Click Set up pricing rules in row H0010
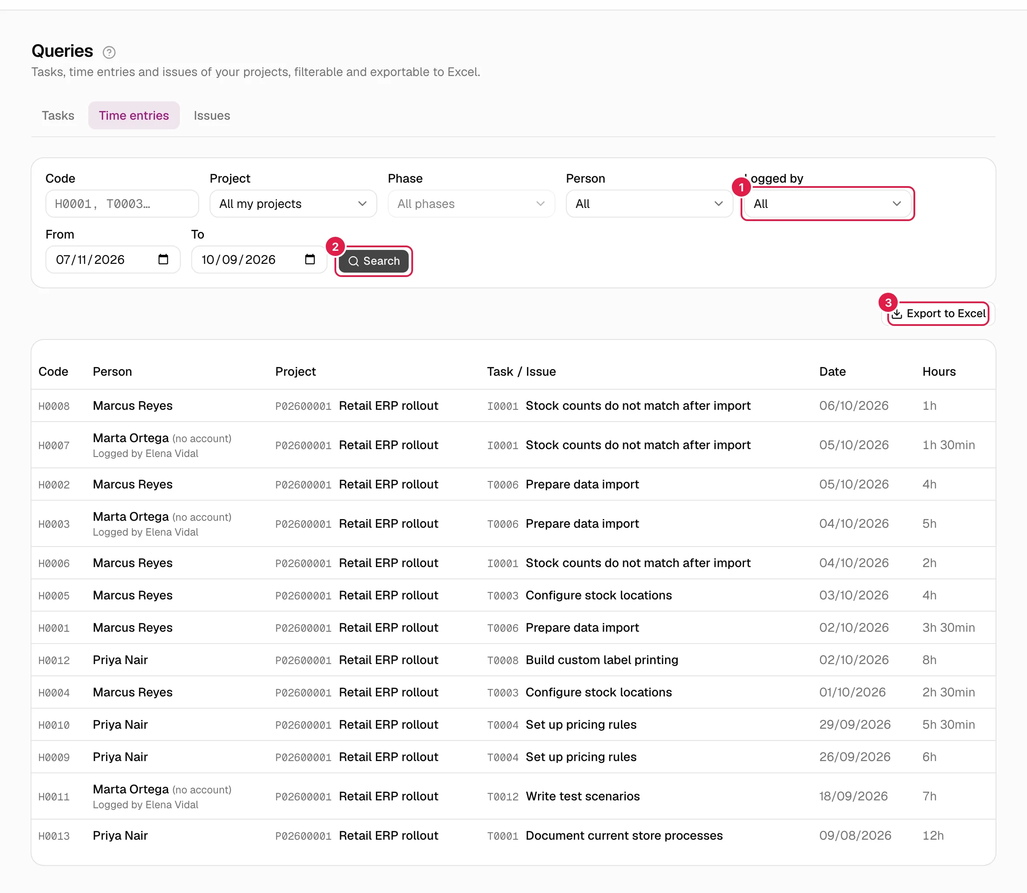This screenshot has height=893, width=1027. tap(581, 724)
